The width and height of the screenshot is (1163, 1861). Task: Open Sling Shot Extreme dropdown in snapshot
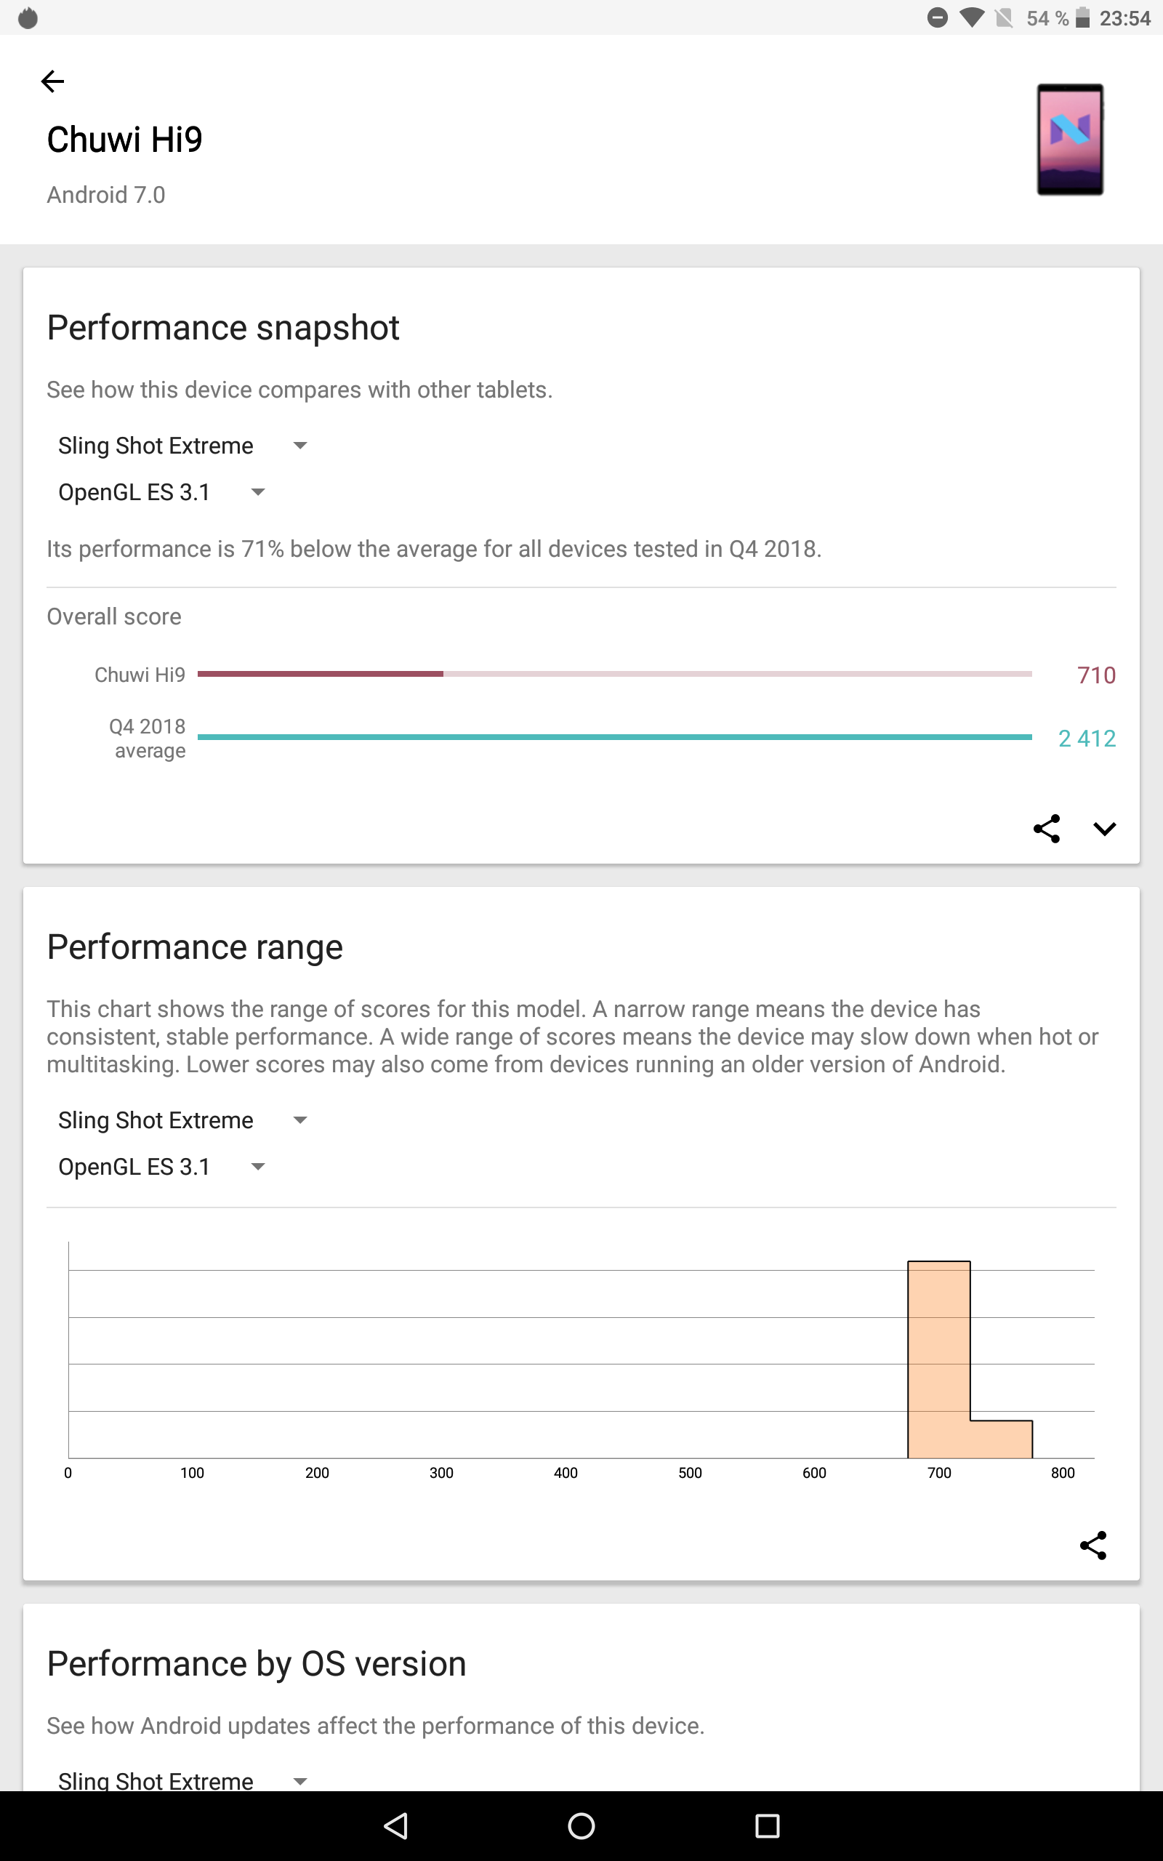click(x=182, y=446)
